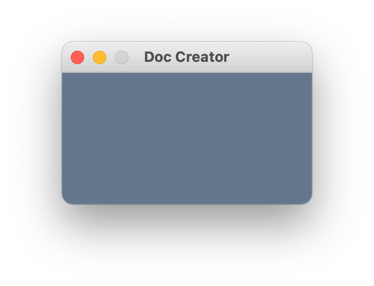Dismiss Doc Creator using the red circle
Image resolution: width=374 pixels, height=286 pixels.
[77, 57]
